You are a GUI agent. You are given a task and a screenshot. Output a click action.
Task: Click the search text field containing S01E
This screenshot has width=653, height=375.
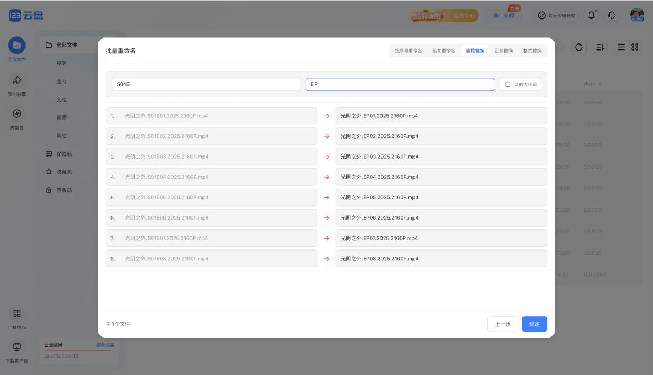coord(206,84)
